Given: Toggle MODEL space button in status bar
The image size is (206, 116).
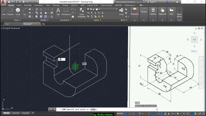Looking at the screenshot, I should tap(120, 113).
